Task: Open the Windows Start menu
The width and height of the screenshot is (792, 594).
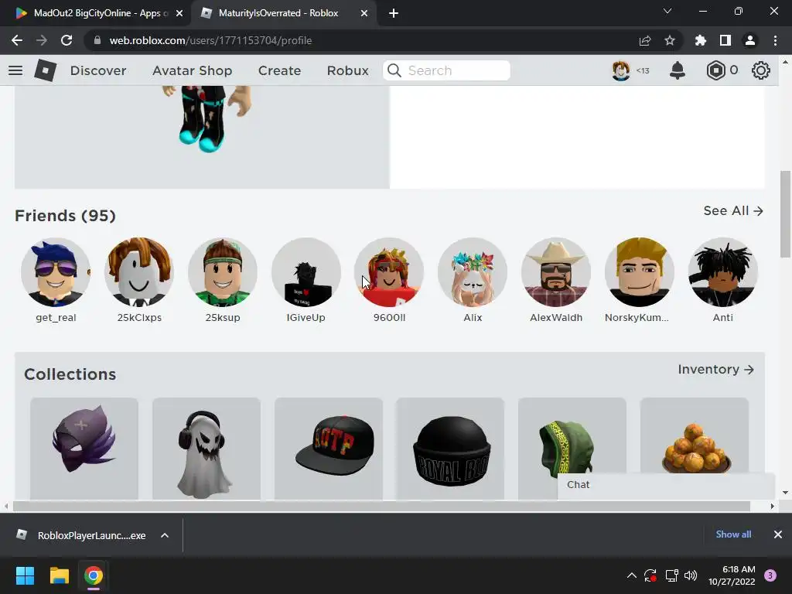Action: click(x=26, y=575)
